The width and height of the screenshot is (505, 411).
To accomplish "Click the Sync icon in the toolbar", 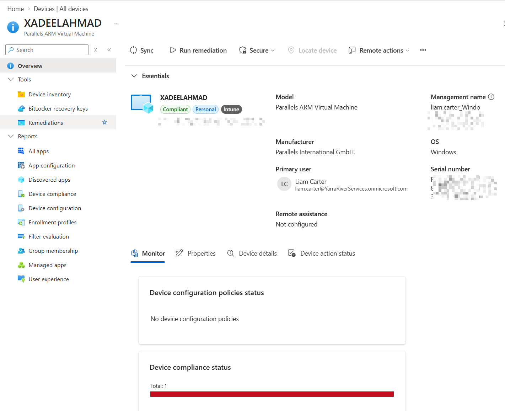I will click(x=133, y=50).
